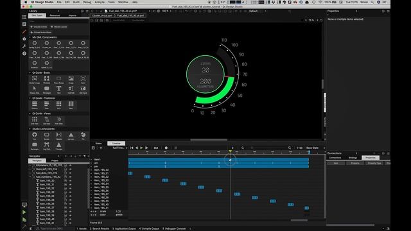411x231 pixels.
Task: Collapse fuel_numbers_195_42 tree node in Navigator
Action: 30,177
